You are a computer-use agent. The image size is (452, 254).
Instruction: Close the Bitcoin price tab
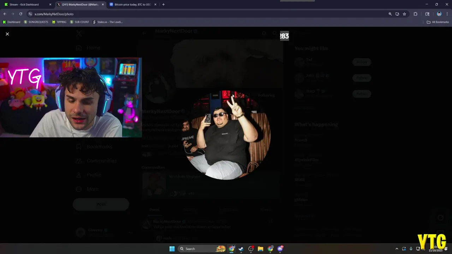(x=155, y=5)
